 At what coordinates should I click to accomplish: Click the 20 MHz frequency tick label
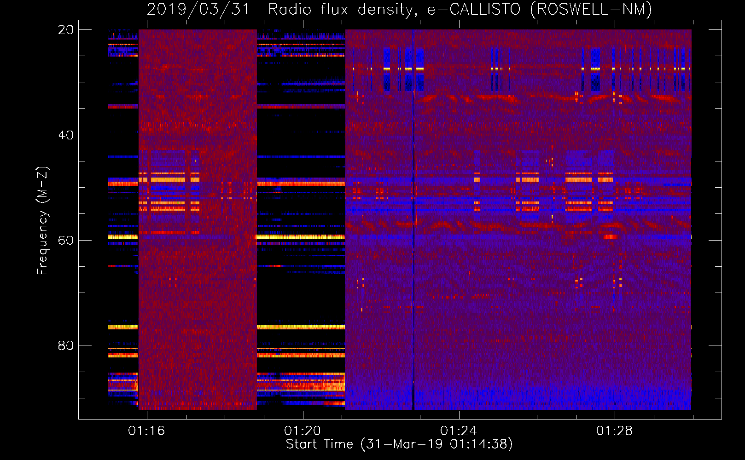(x=65, y=30)
